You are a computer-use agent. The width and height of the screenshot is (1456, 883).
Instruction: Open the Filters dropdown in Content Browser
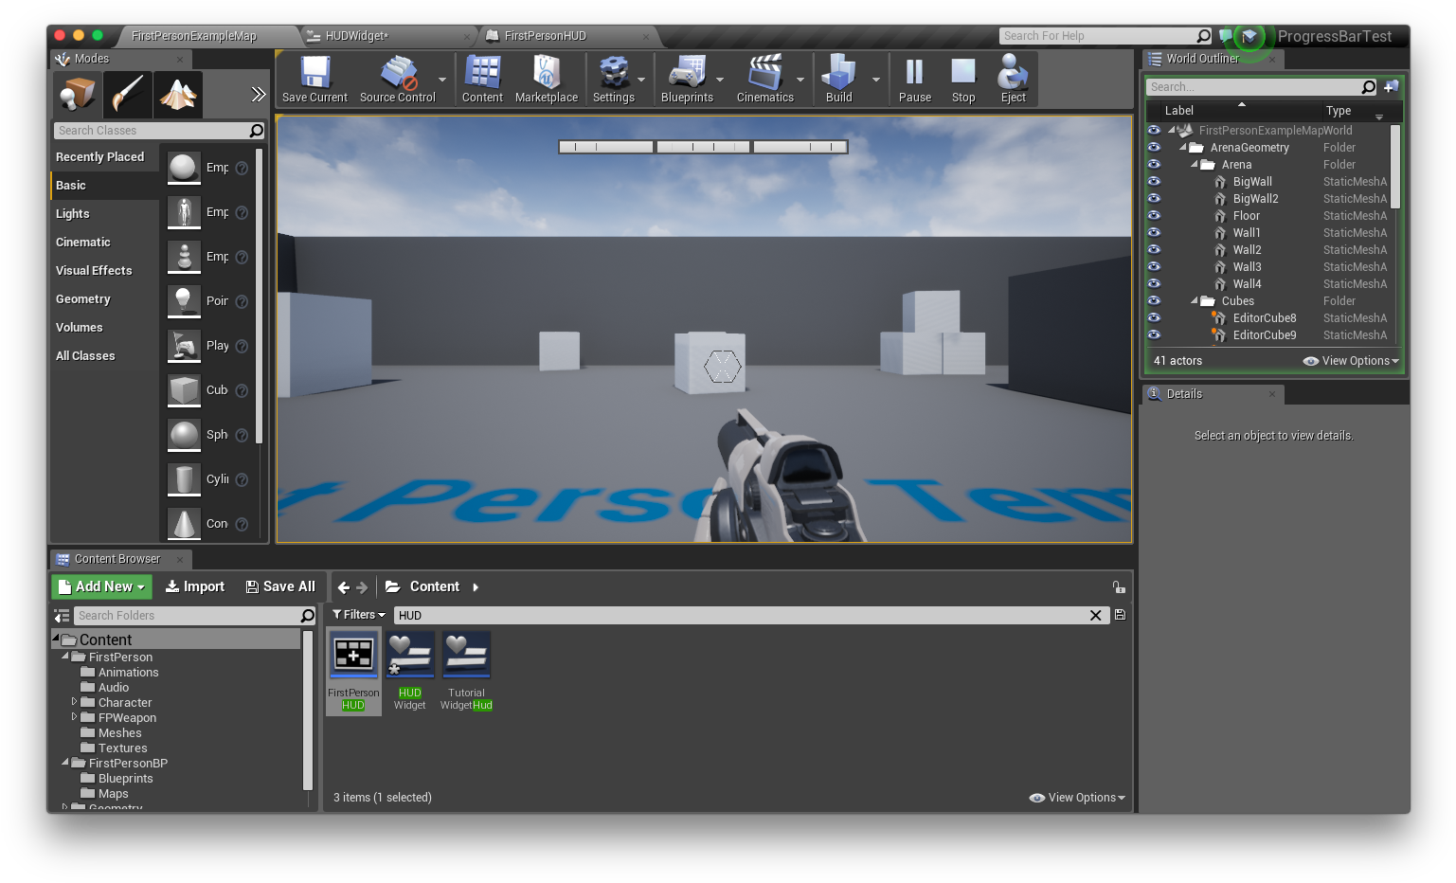coord(359,615)
